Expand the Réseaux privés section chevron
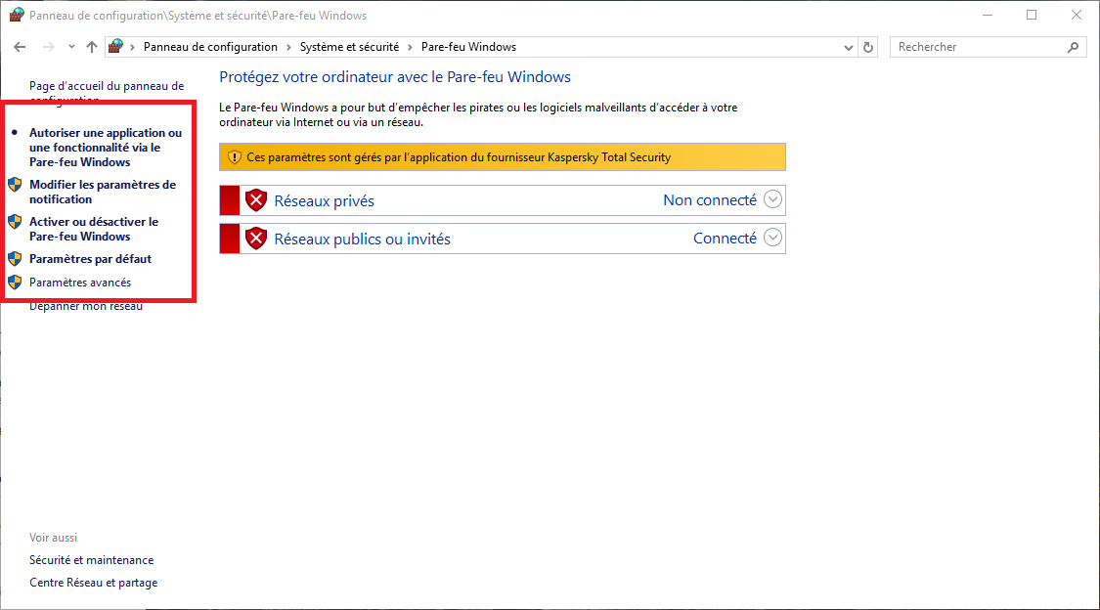This screenshot has height=610, width=1100. click(772, 199)
